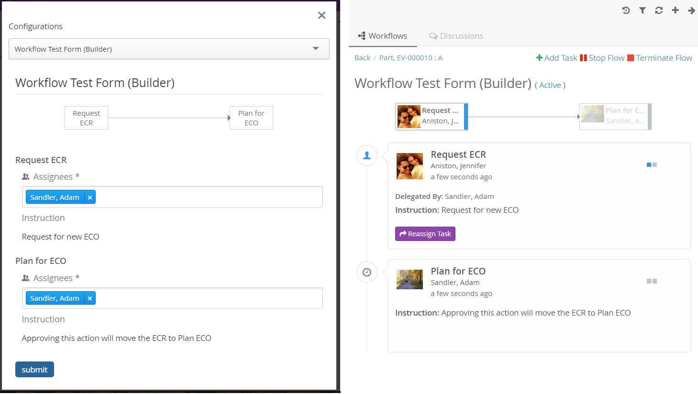
Task: Switch to the Workflows tab
Action: tap(383, 36)
